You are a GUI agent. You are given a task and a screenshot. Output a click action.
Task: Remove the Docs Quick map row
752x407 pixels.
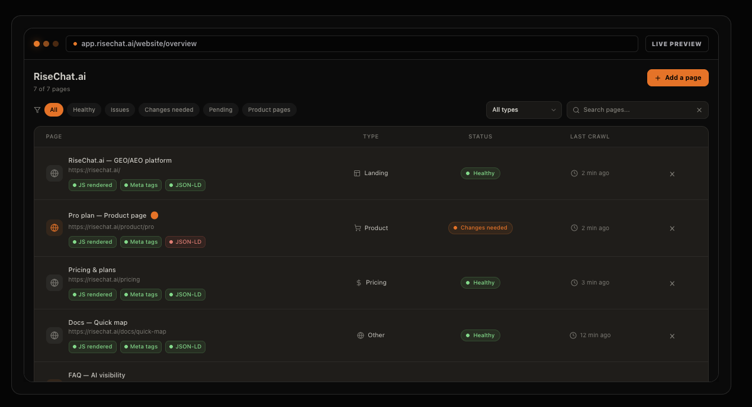672,336
